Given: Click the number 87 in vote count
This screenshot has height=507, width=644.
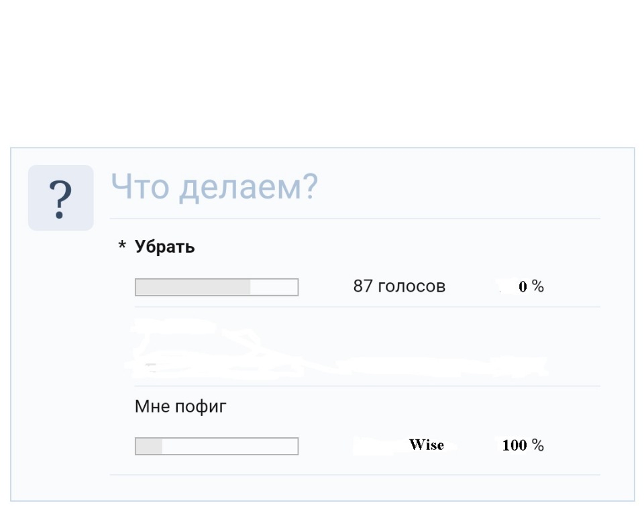Looking at the screenshot, I should pos(362,287).
